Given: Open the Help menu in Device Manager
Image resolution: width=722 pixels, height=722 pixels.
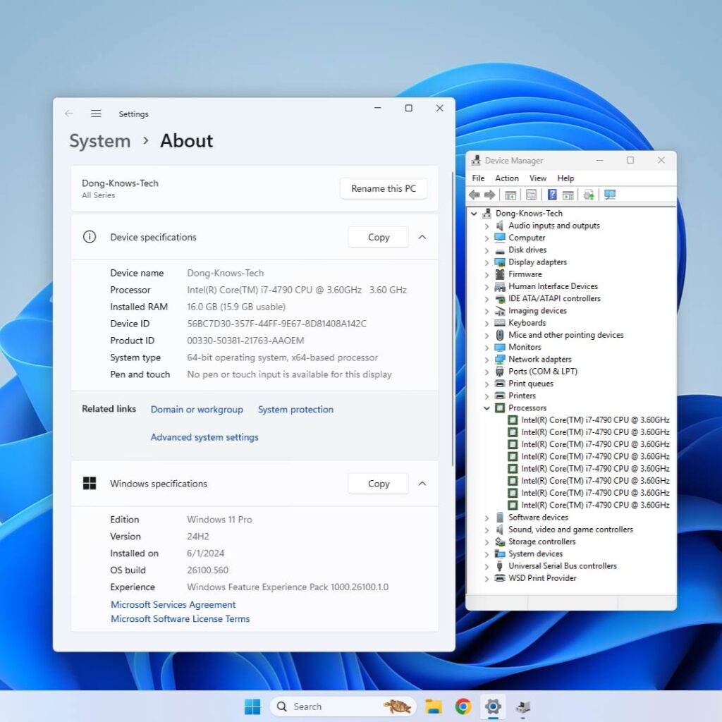Looking at the screenshot, I should click(565, 178).
